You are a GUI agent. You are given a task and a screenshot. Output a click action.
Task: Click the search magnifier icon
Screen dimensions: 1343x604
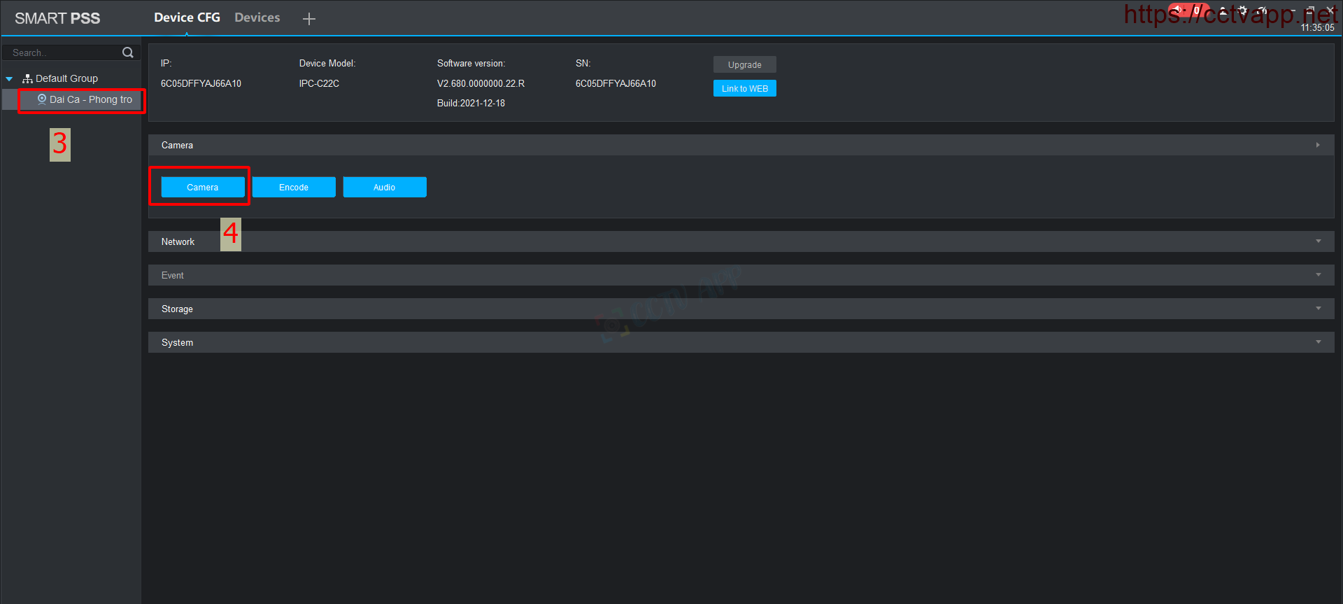pyautogui.click(x=128, y=52)
